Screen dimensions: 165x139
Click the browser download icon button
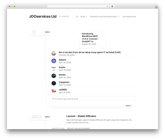pyautogui.click(x=112, y=6)
